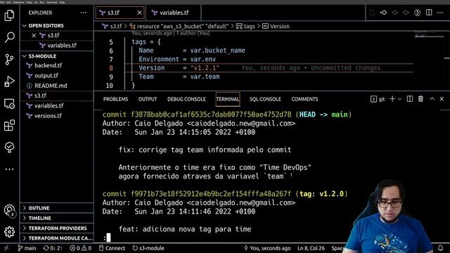This screenshot has height=253, width=450.
Task: Click the open timeline clock icon
Action: (x=417, y=13)
